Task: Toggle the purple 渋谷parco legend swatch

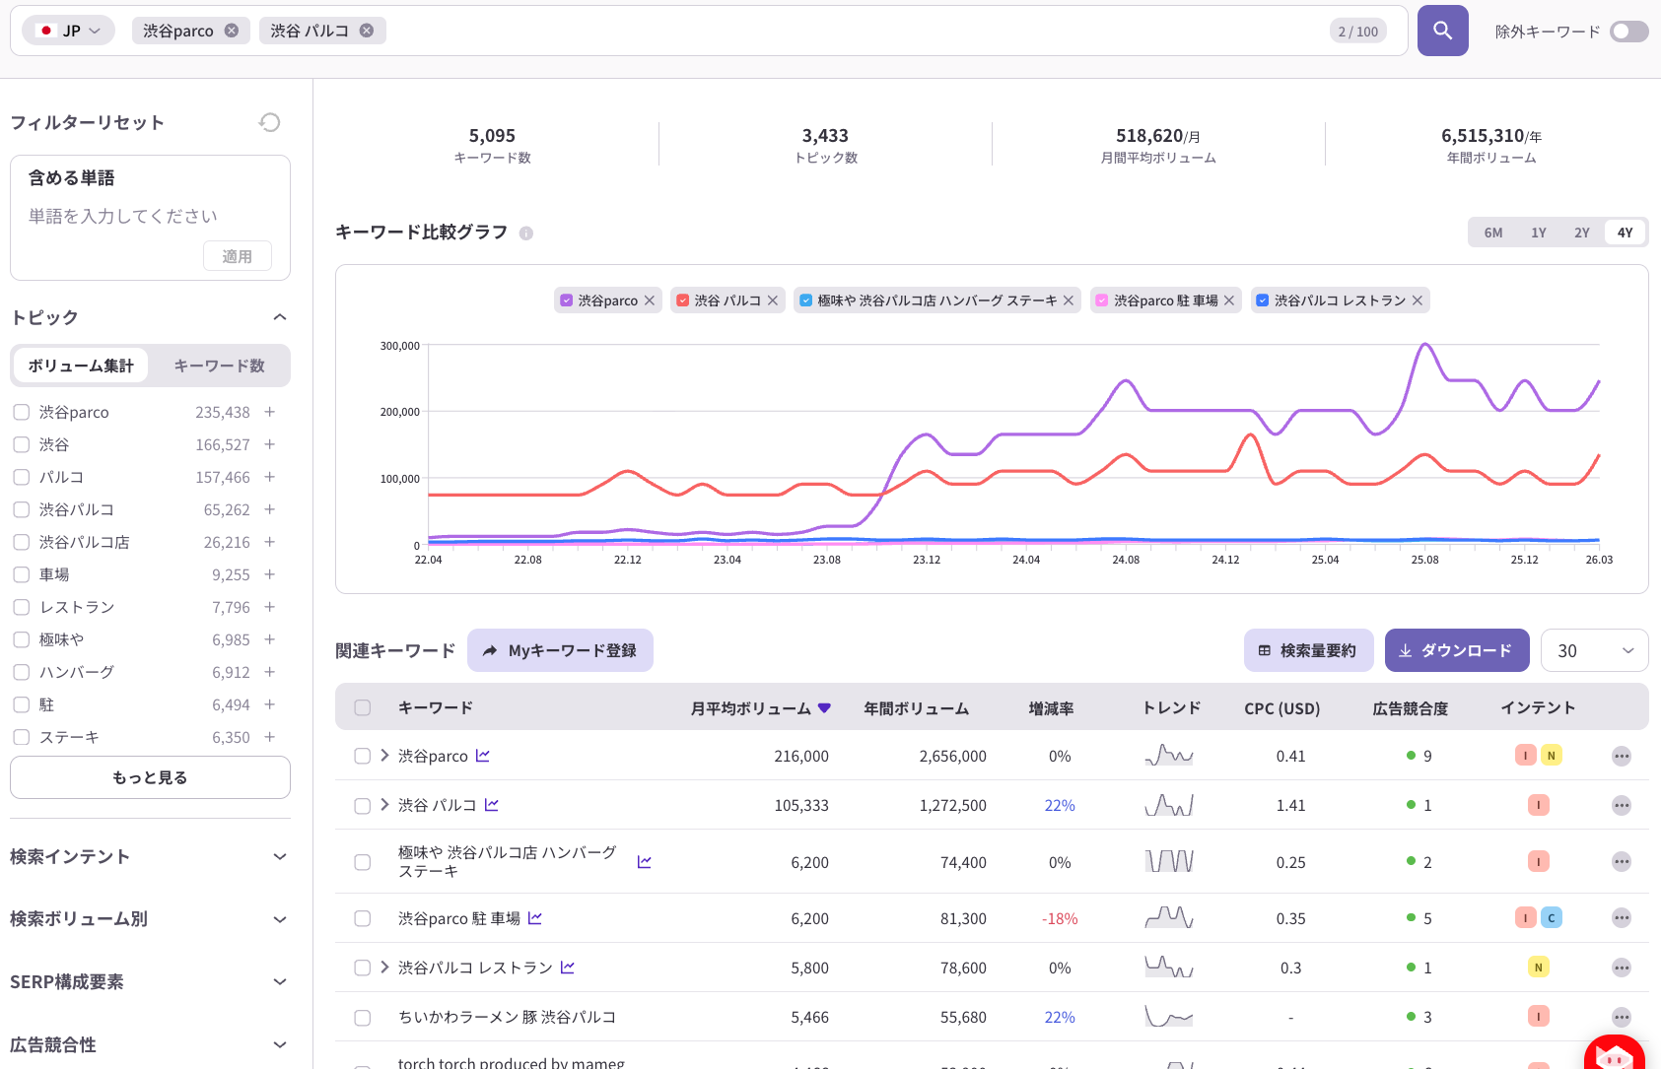Action: tap(567, 301)
